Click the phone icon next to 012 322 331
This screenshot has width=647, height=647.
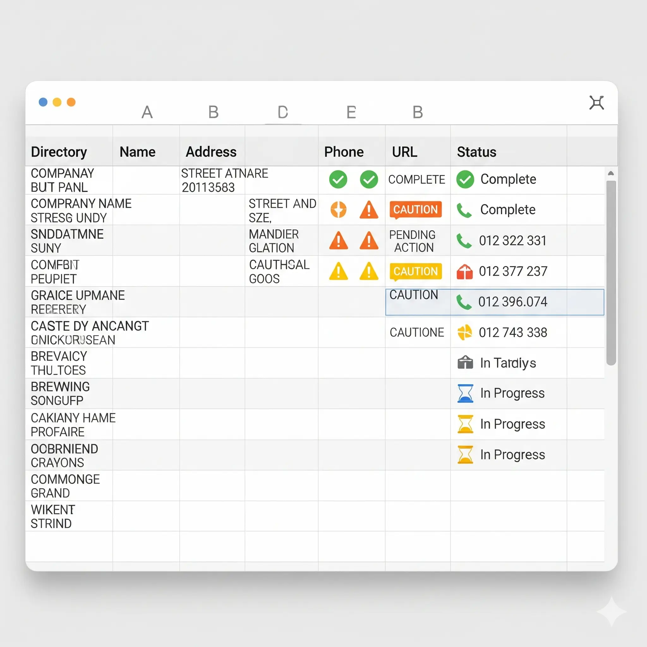[x=464, y=241]
